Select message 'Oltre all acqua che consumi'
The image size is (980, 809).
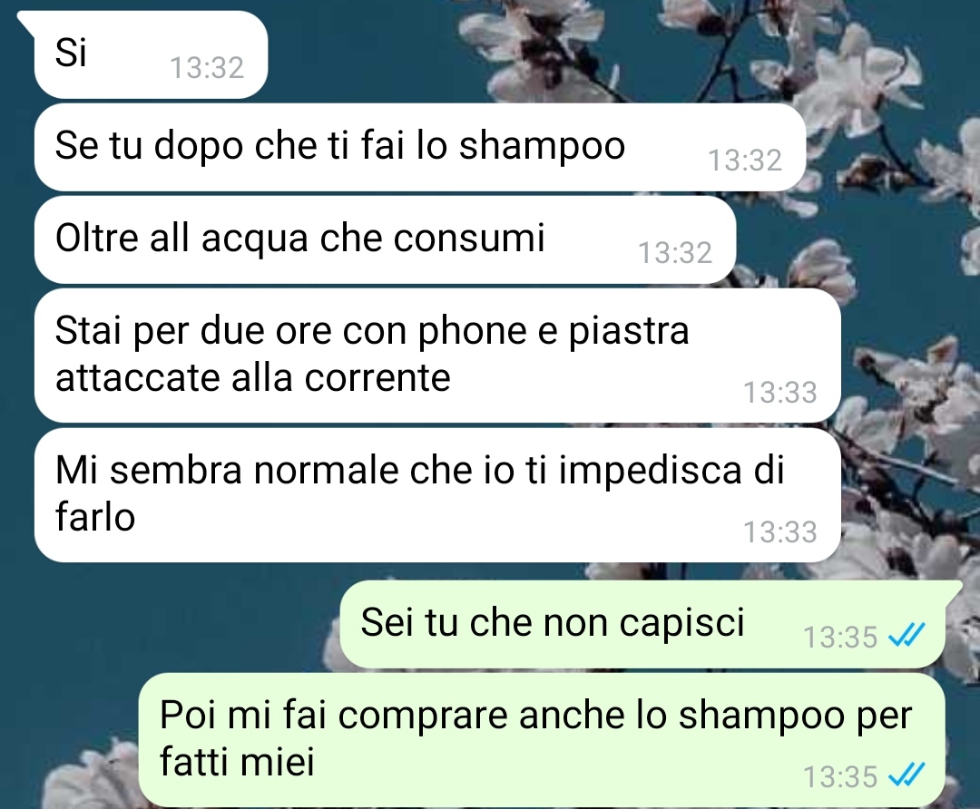(x=385, y=239)
